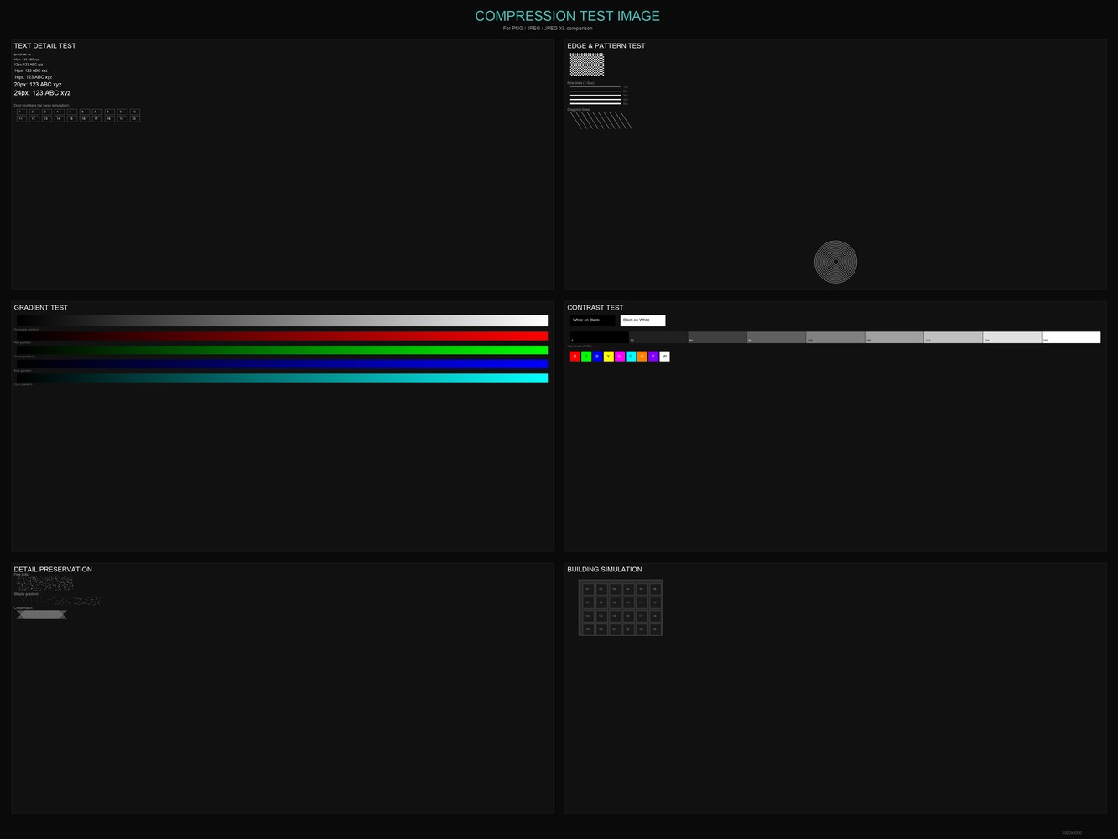The width and height of the screenshot is (1118, 839).
Task: Click the Black on White box
Action: pos(642,320)
